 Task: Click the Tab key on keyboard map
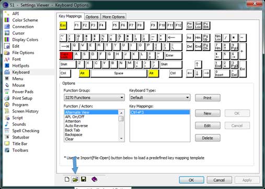[65, 47]
